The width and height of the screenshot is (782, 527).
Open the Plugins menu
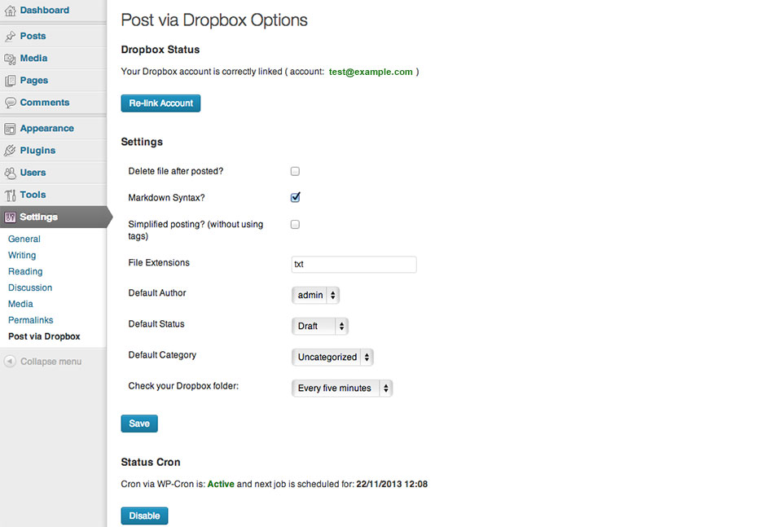pyautogui.click(x=37, y=150)
